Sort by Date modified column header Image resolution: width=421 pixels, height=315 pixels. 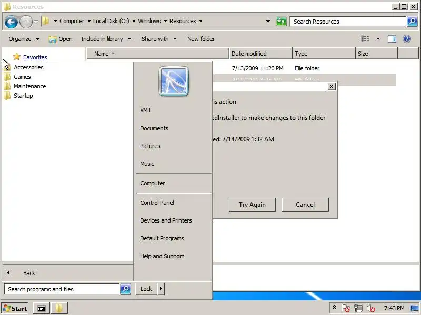tap(260, 54)
